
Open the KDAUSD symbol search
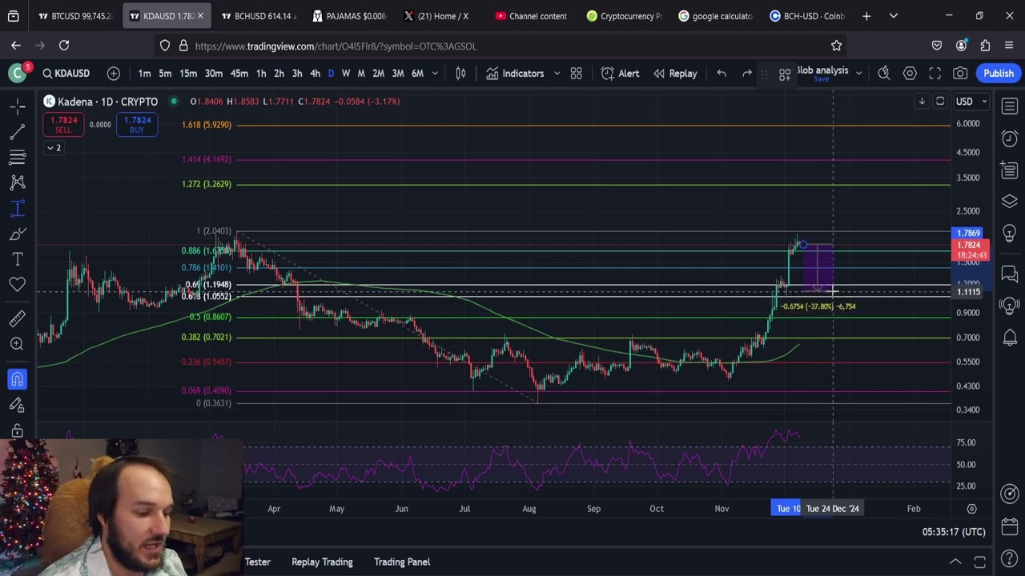pos(66,74)
